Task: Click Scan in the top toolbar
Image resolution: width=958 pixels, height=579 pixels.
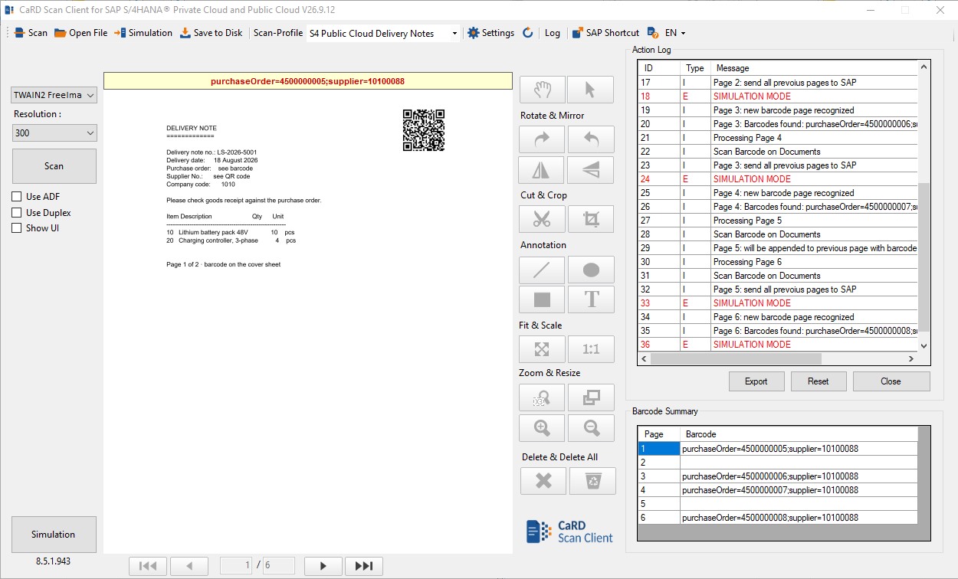Action: pos(31,33)
